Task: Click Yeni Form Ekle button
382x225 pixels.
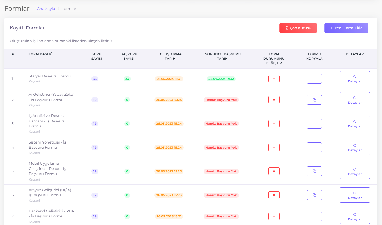Action: [346, 28]
